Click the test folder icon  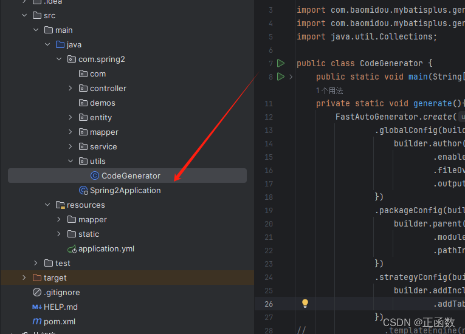coord(49,263)
